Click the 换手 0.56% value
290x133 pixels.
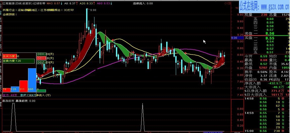click(x=262, y=72)
